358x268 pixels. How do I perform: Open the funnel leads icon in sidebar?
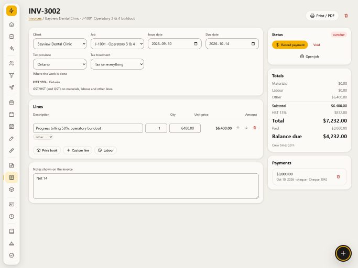12,75
